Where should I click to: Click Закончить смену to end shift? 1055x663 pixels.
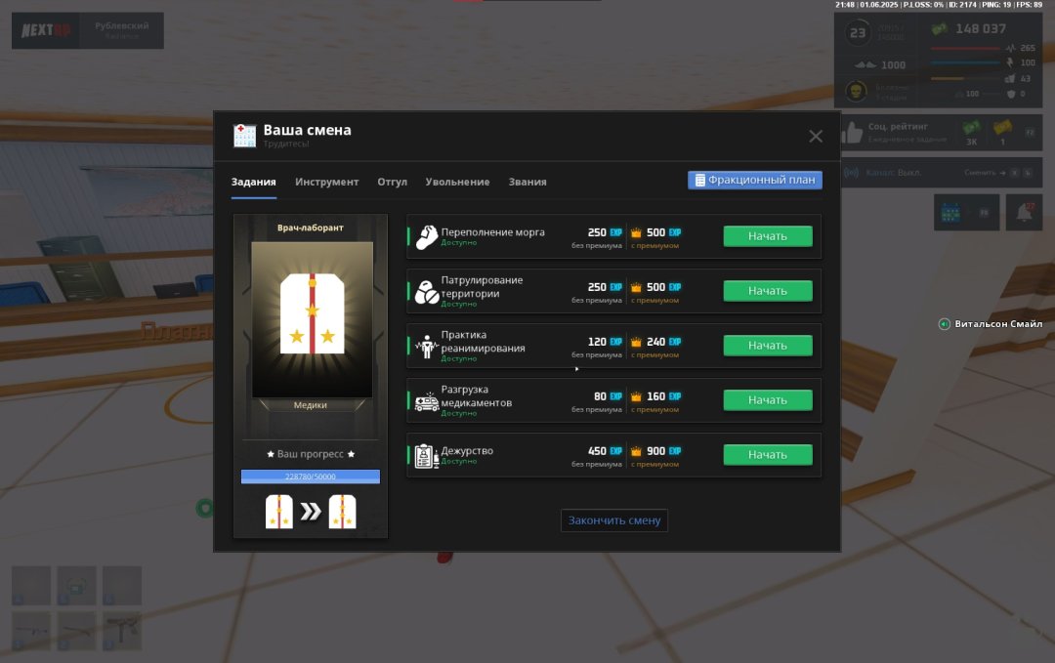(614, 520)
